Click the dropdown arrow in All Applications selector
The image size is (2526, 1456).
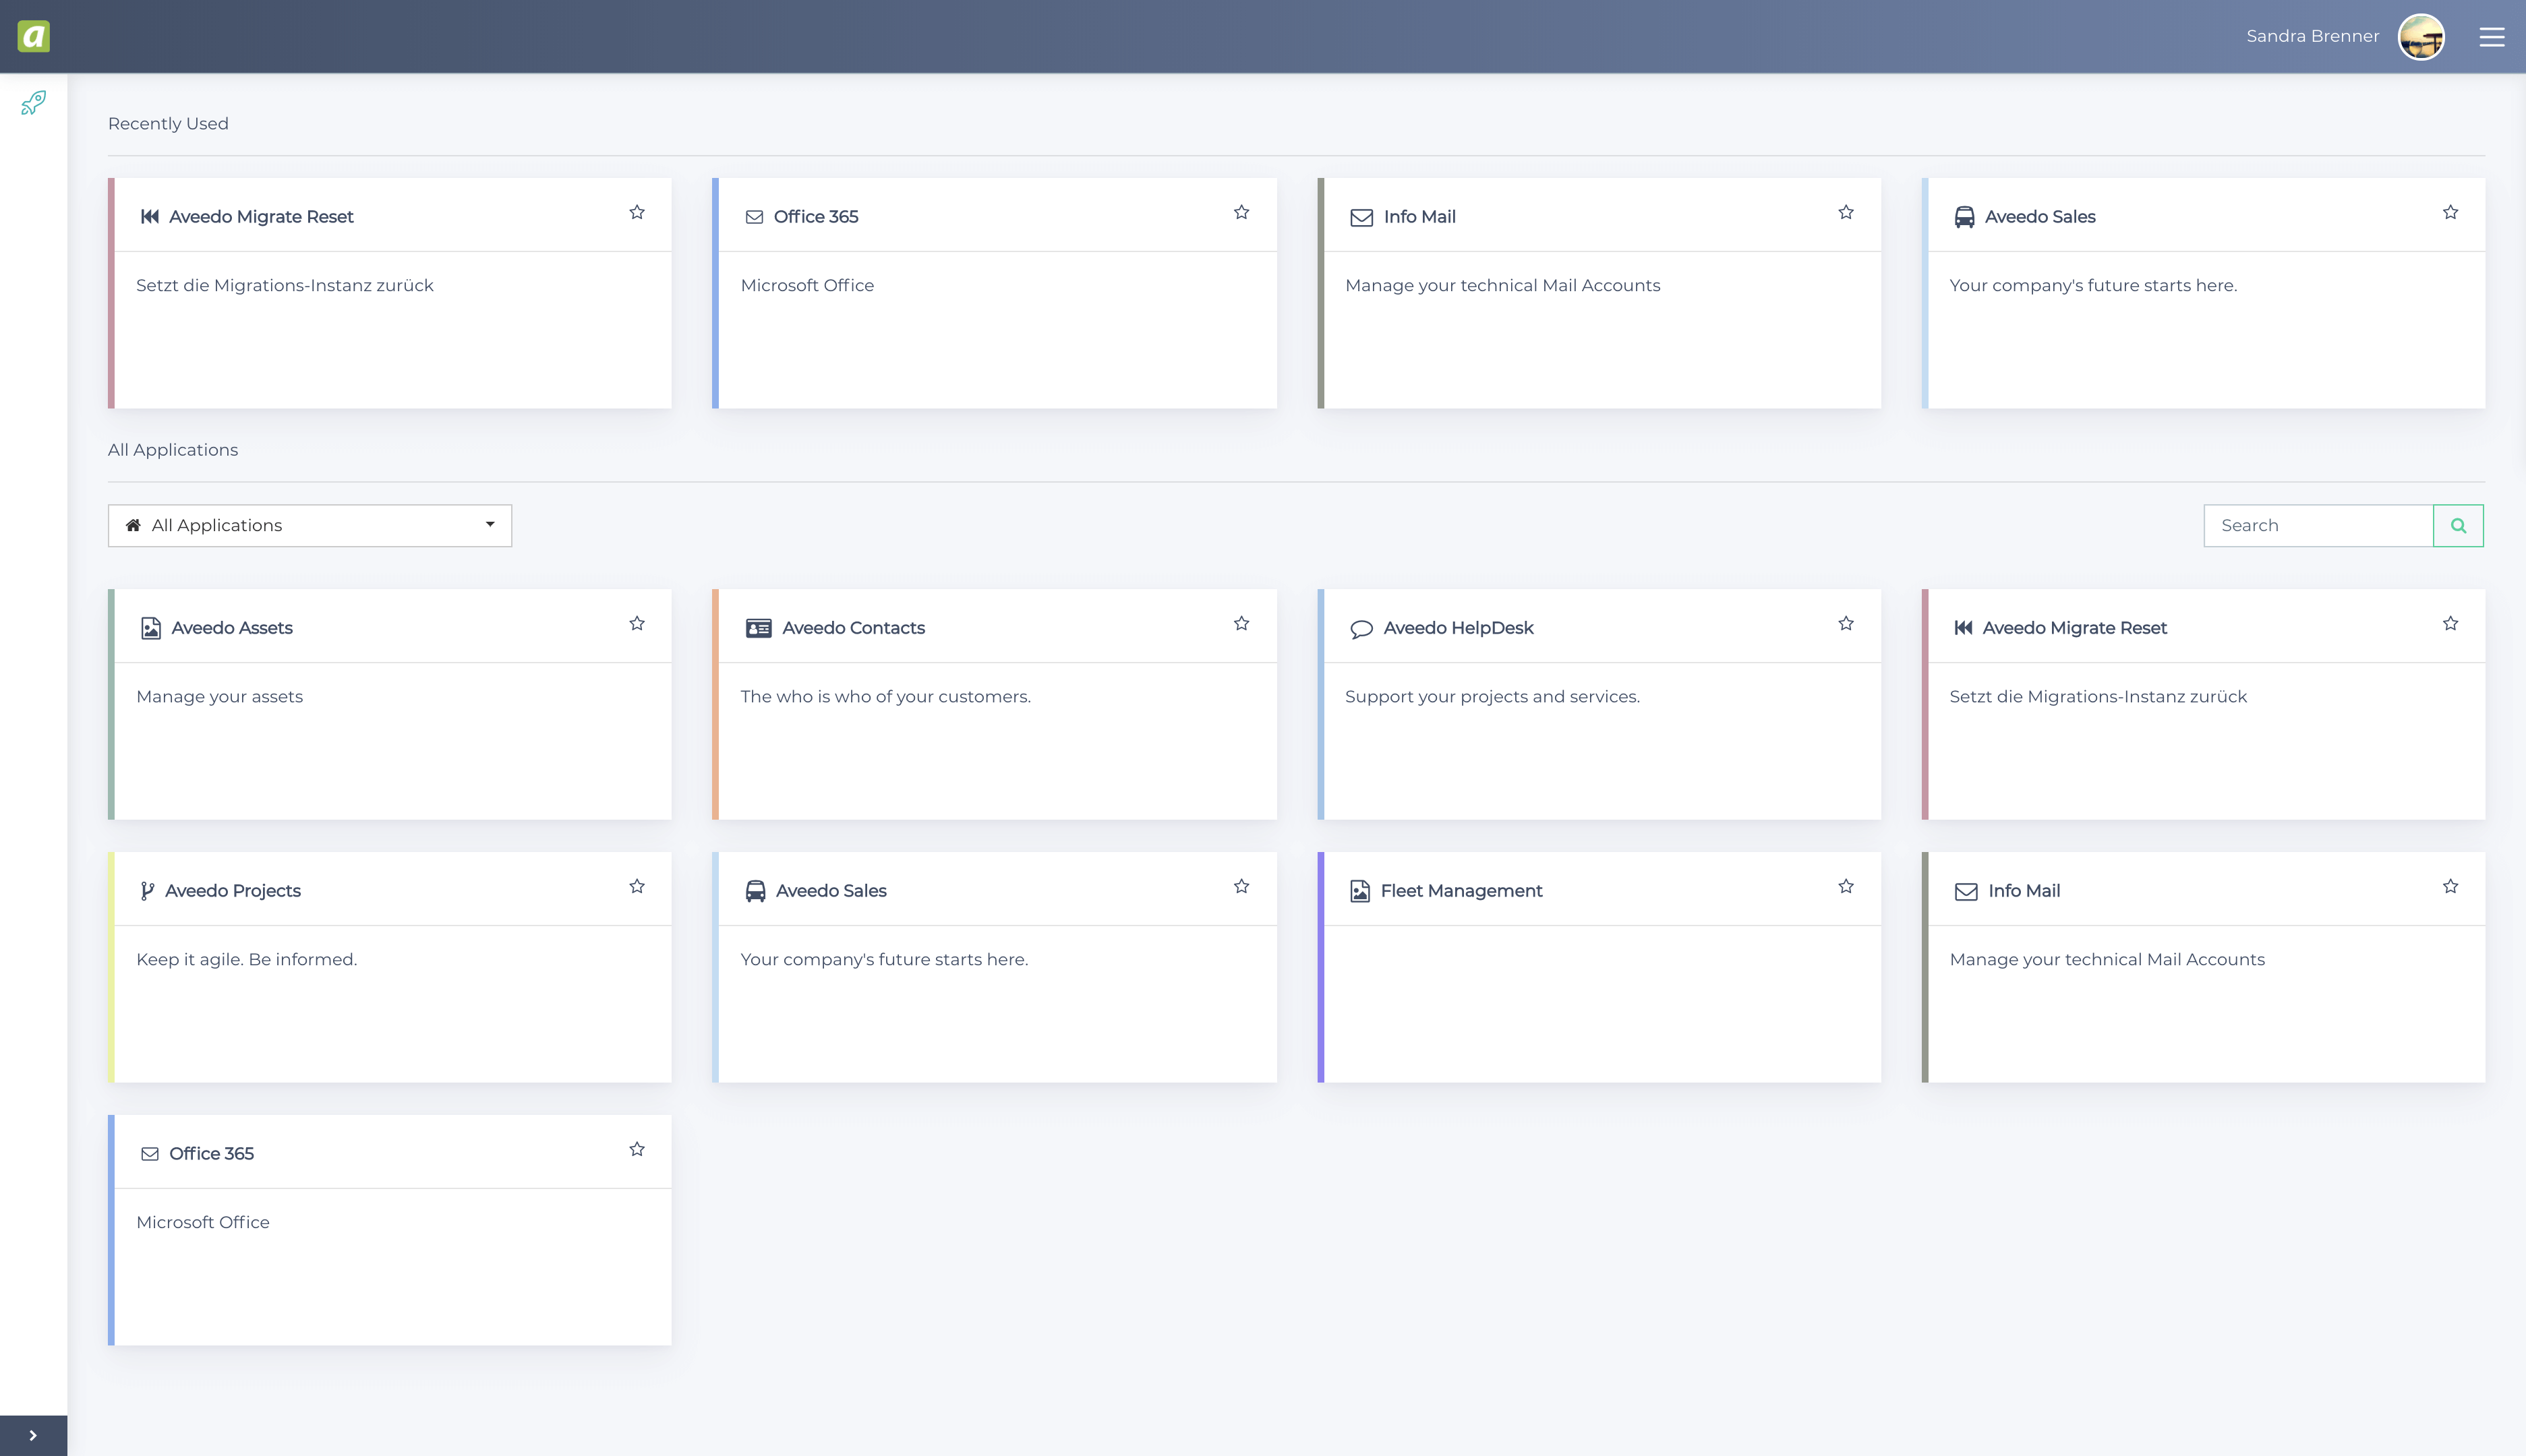(490, 525)
